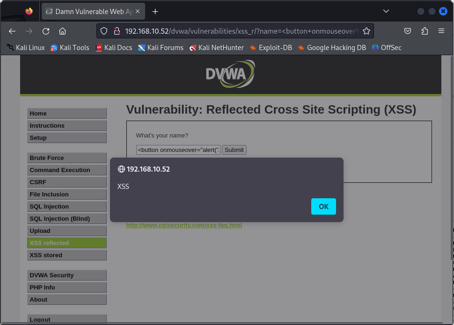
Task: Open the Kali Forums bookmark
Action: click(x=161, y=47)
